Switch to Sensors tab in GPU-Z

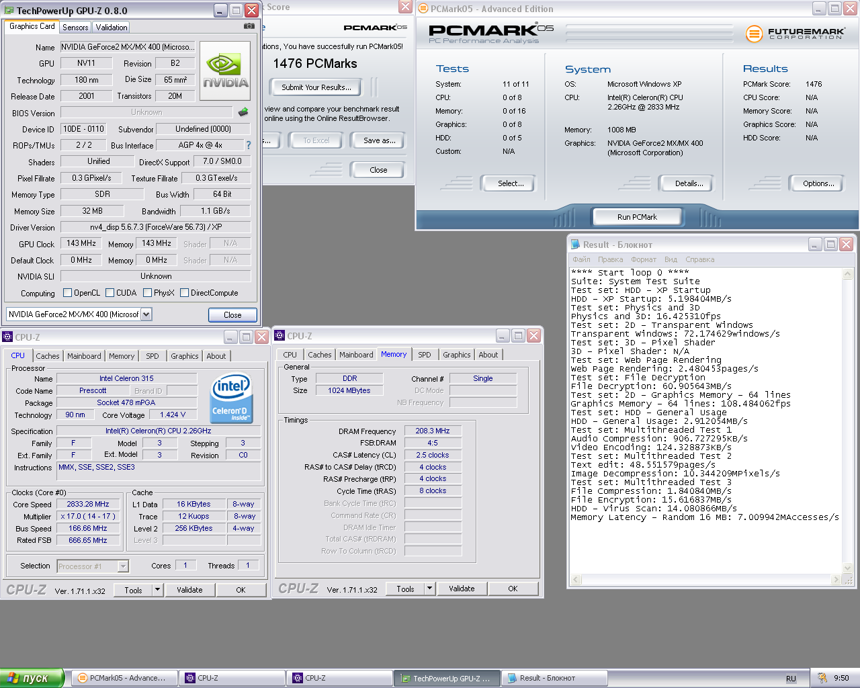(75, 28)
